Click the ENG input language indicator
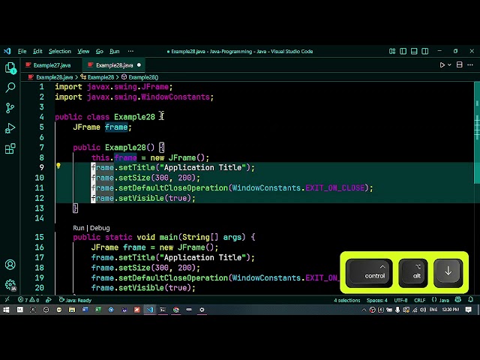This screenshot has height=360, width=480. (x=433, y=310)
